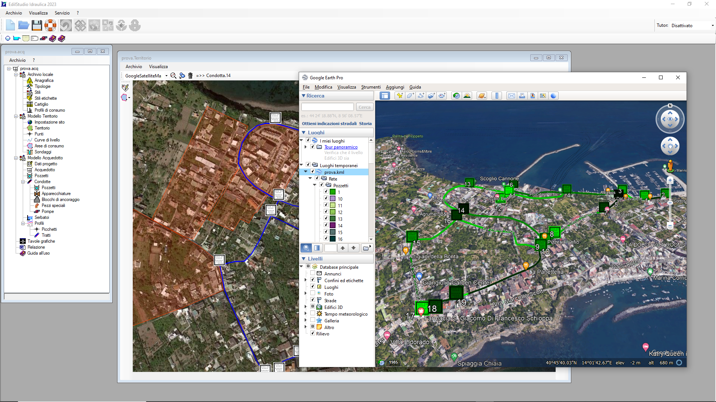Click into the Ricerca search input field
Viewport: 716px width, 402px height.
[x=327, y=107]
